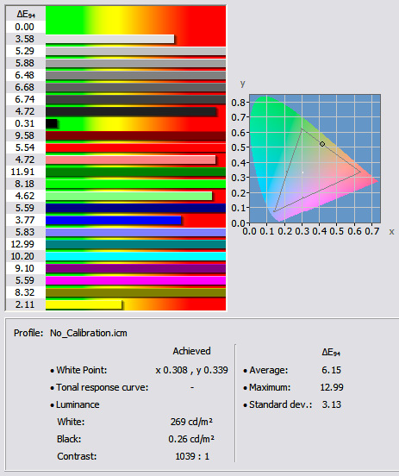Screen dimensions: 399x476
Task: Click the Tonal response curve label
Action: (103, 387)
